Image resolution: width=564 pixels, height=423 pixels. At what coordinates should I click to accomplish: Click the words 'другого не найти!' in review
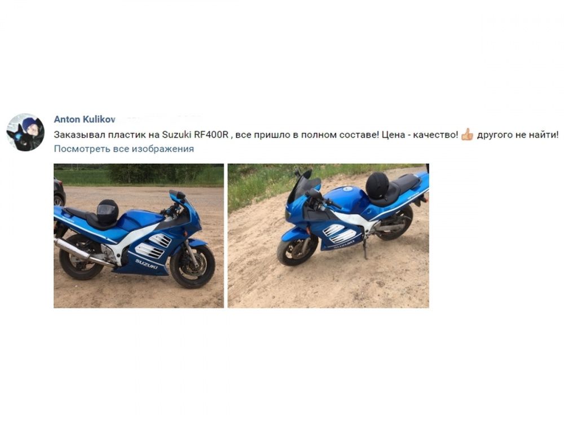[518, 135]
